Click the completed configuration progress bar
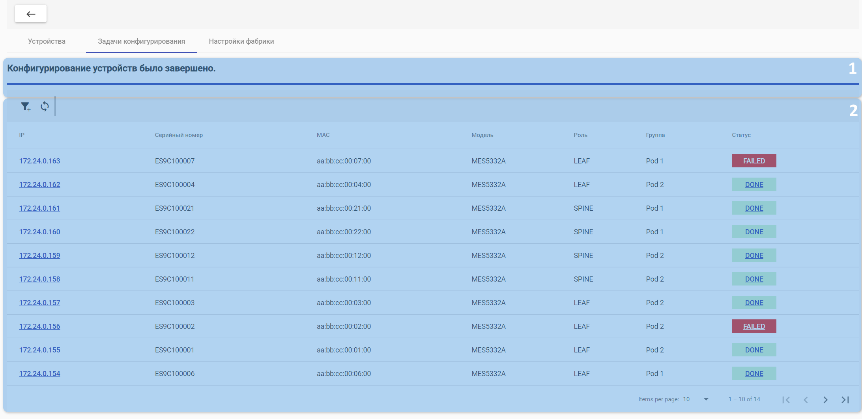Image resolution: width=862 pixels, height=419 pixels. (x=433, y=84)
